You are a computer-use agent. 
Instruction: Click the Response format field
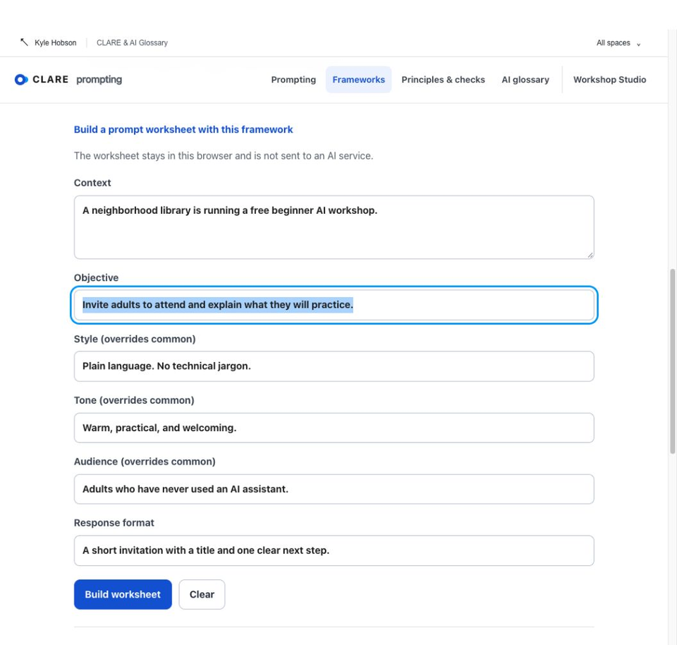click(x=334, y=550)
